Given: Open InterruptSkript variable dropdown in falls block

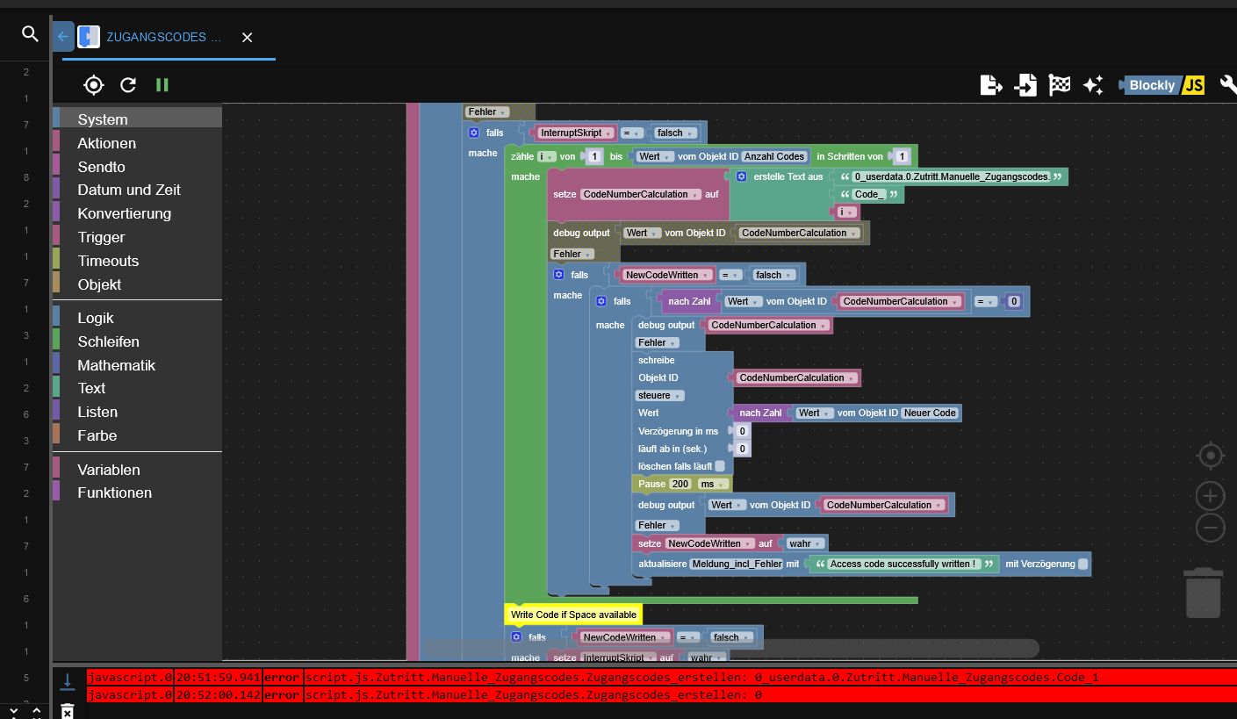Looking at the screenshot, I should (x=576, y=133).
